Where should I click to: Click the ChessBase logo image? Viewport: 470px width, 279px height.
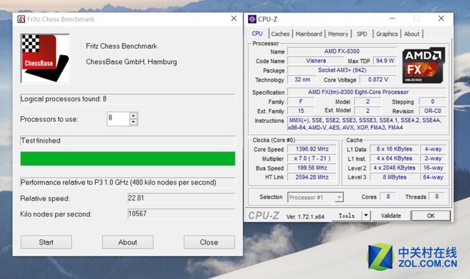45,59
